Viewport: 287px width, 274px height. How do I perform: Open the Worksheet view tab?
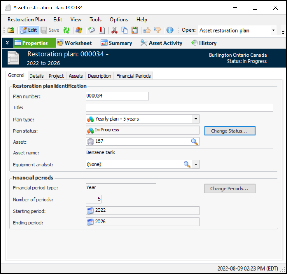point(74,43)
